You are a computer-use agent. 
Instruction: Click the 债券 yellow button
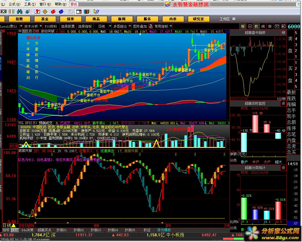pyautogui.click(x=71, y=19)
